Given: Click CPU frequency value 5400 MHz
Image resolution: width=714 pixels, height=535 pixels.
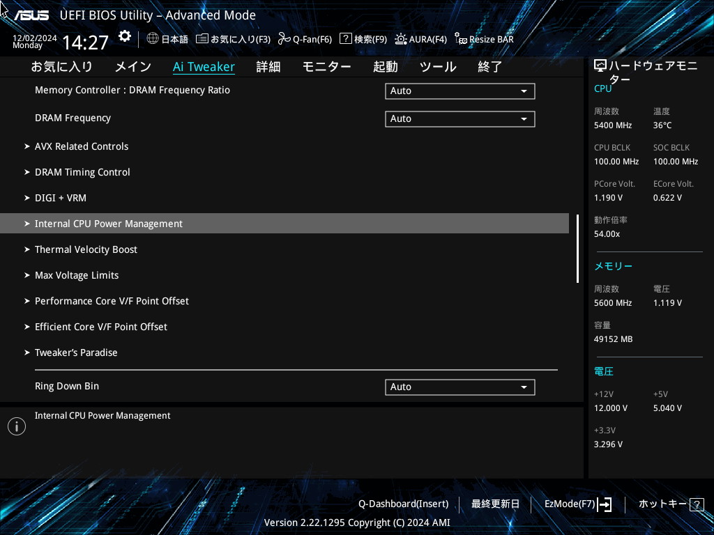Looking at the screenshot, I should point(613,125).
